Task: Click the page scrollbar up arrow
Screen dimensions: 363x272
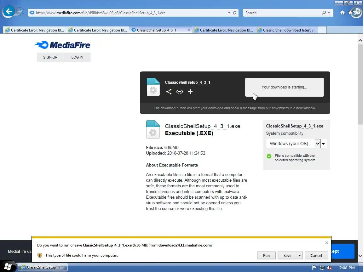Action: 360,41
